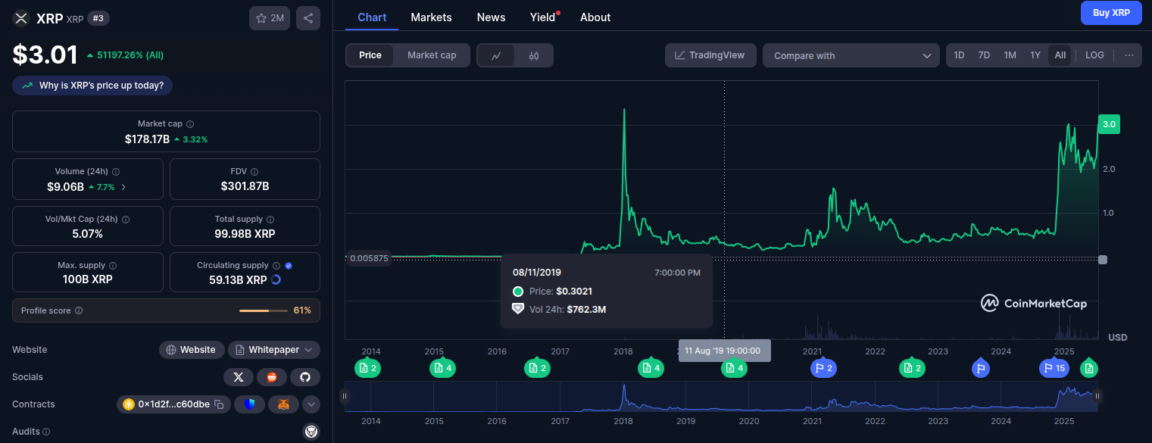Open the chart more options (three dots) menu
The width and height of the screenshot is (1152, 443).
point(1129,55)
